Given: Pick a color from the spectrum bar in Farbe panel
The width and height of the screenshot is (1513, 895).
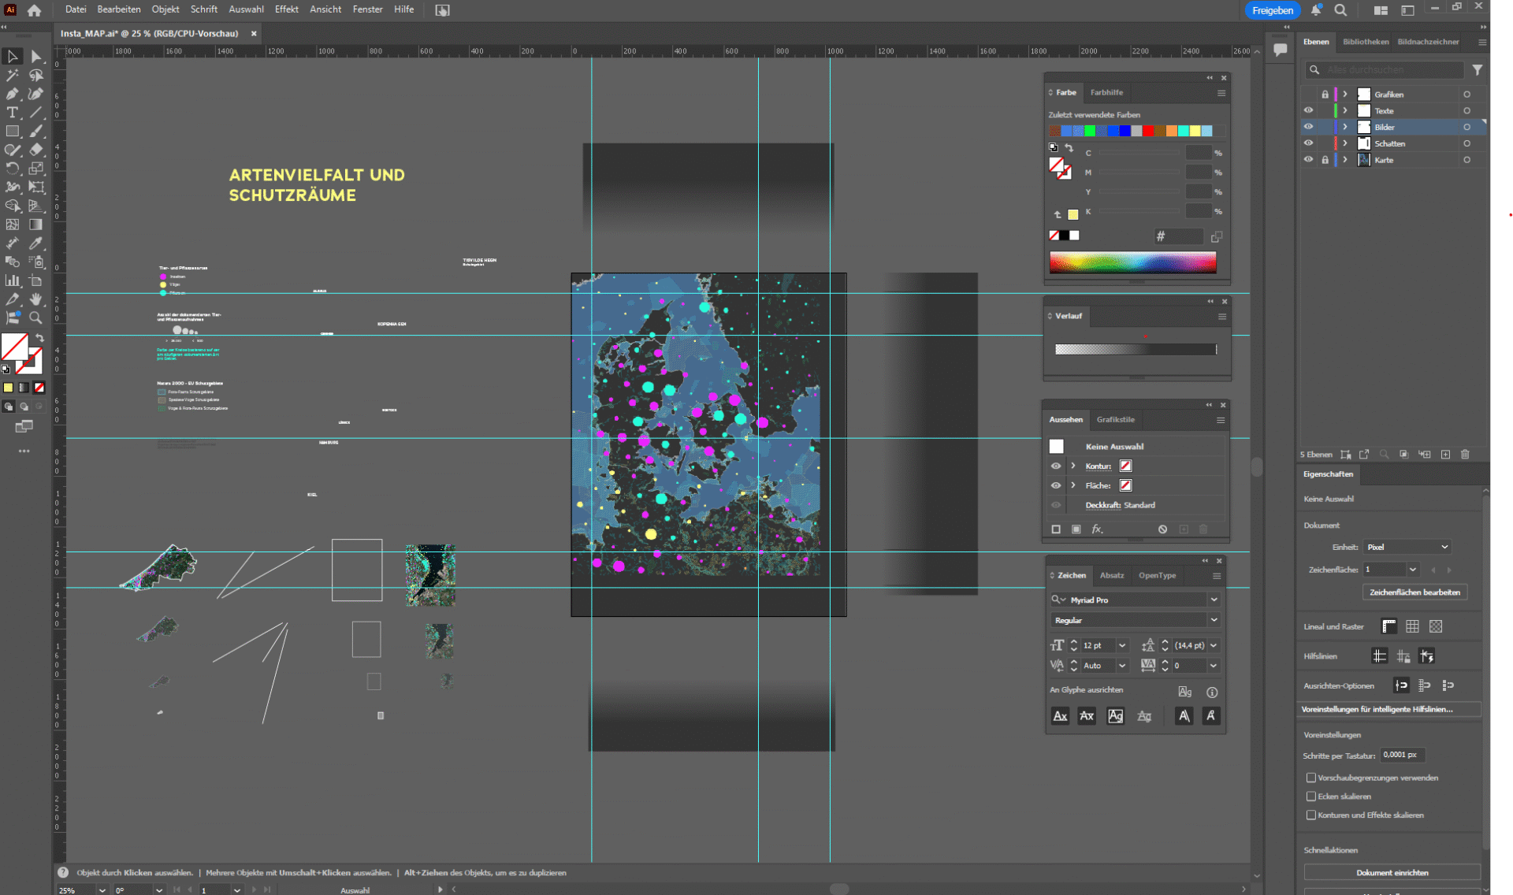Looking at the screenshot, I should [1132, 262].
